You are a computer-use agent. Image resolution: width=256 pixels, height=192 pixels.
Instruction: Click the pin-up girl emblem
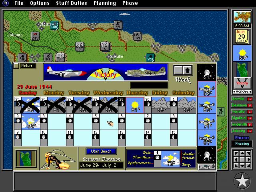click(58, 159)
